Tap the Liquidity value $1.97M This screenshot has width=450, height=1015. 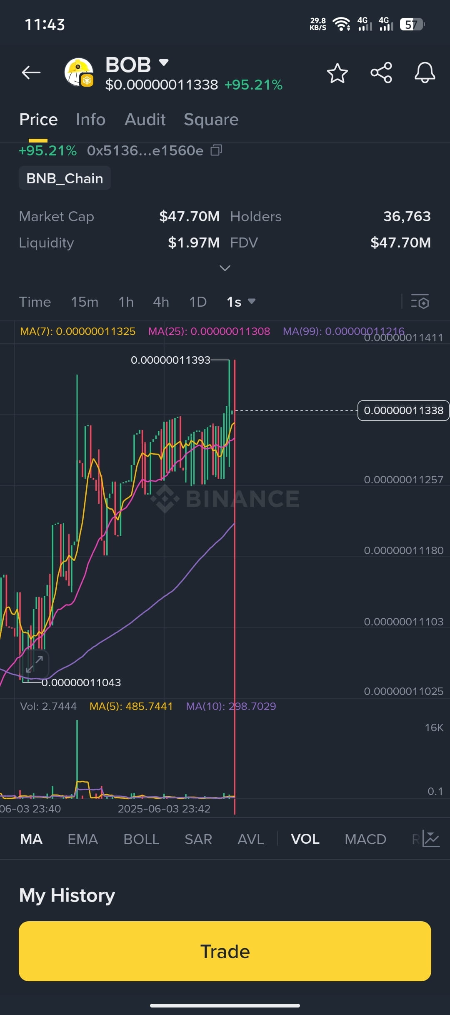[194, 242]
